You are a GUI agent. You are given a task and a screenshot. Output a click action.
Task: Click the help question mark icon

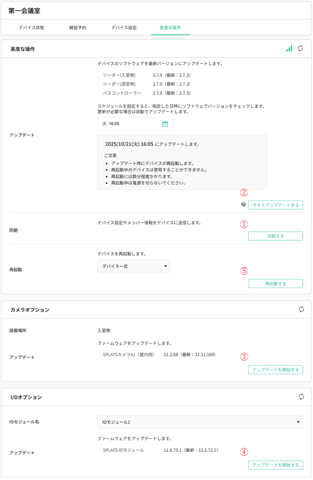click(243, 205)
